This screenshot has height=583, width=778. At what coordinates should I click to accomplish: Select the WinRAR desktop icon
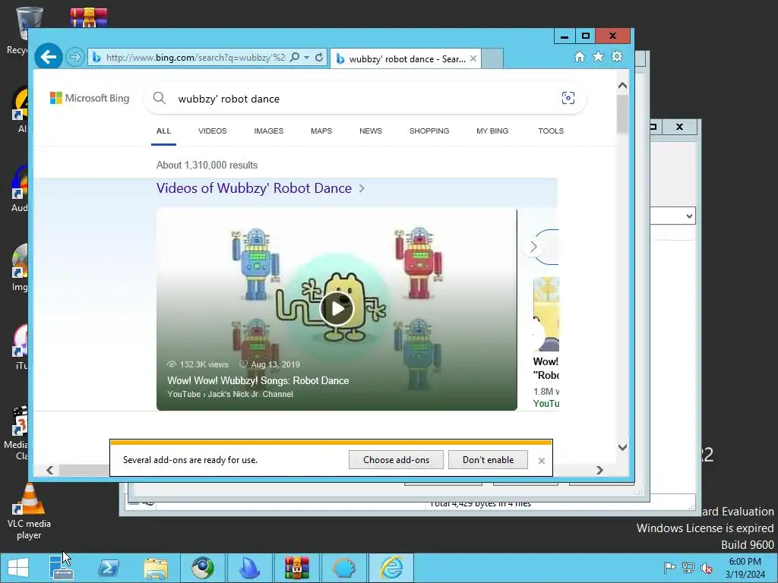88,17
